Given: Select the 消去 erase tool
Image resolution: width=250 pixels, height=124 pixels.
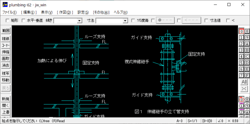Looking at the screenshot, I should (x=6, y=65).
